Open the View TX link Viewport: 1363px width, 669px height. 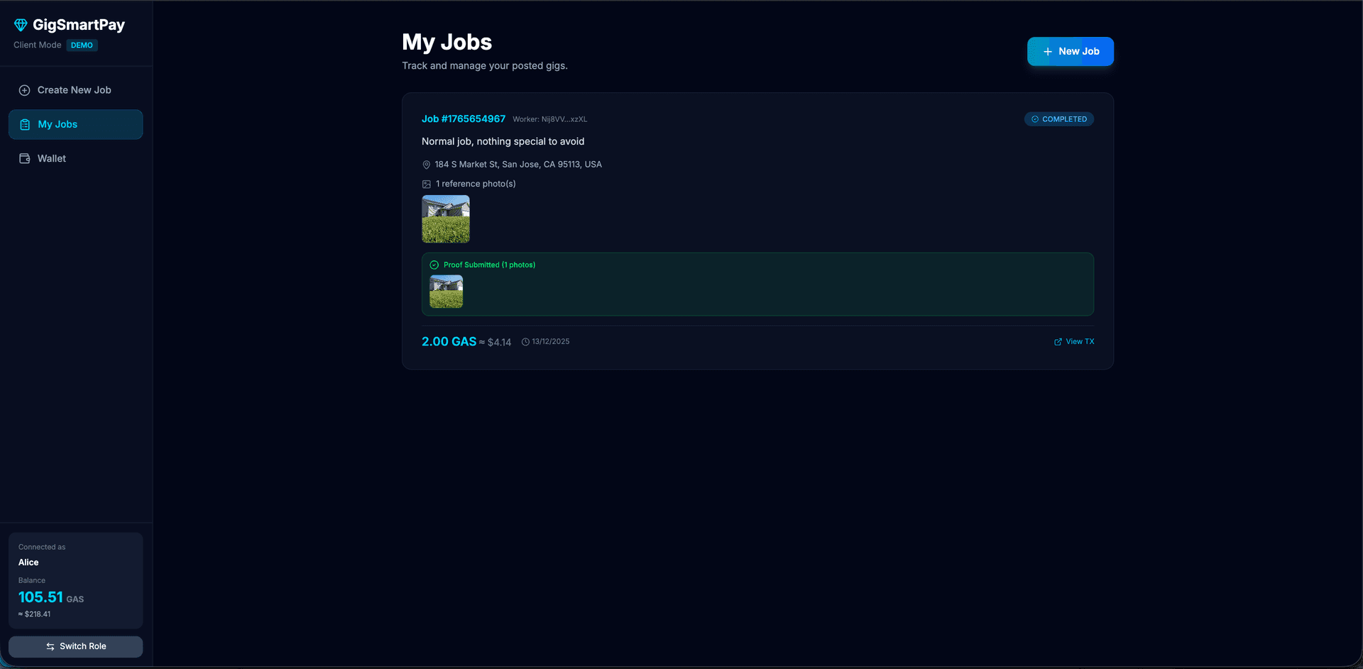[1079, 341]
